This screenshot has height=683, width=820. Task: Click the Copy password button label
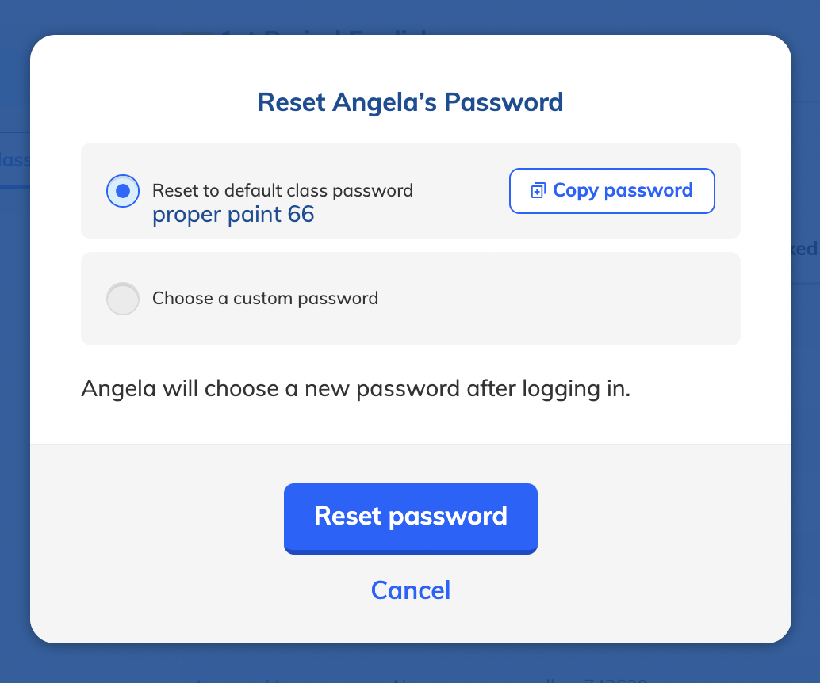[x=623, y=191]
